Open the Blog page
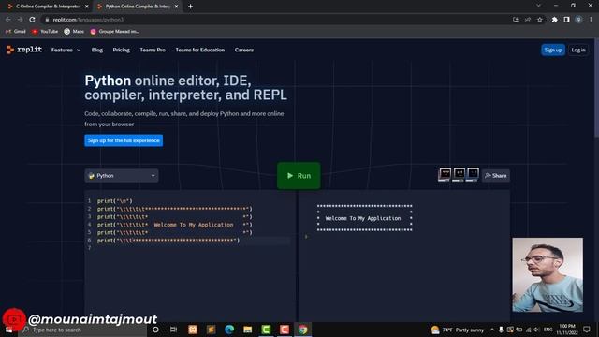The width and height of the screenshot is (599, 337). [x=97, y=50]
